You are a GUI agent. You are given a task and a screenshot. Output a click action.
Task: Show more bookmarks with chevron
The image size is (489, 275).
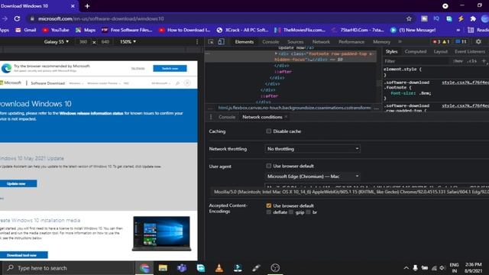(x=458, y=30)
